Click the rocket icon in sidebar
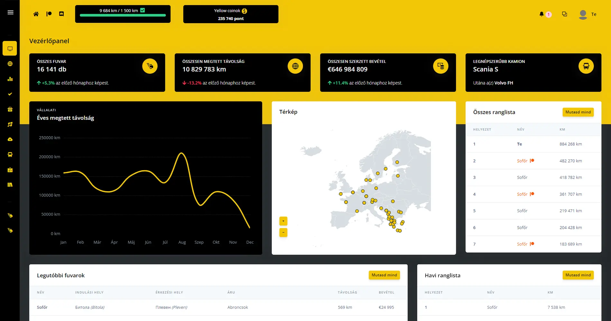Viewport: 611px width, 321px height. (x=10, y=124)
